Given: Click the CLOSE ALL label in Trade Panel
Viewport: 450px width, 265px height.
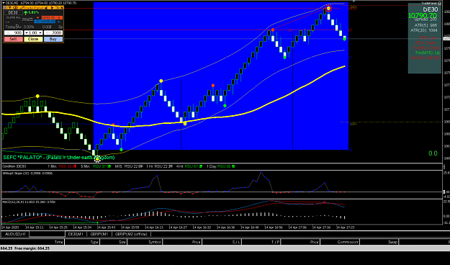Looking at the screenshot, I should pyautogui.click(x=14, y=17).
